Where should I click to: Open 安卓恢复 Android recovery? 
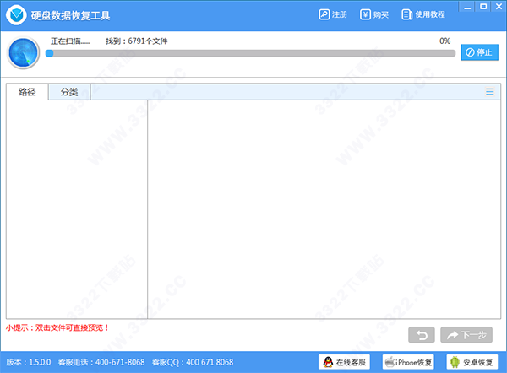pyautogui.click(x=472, y=362)
